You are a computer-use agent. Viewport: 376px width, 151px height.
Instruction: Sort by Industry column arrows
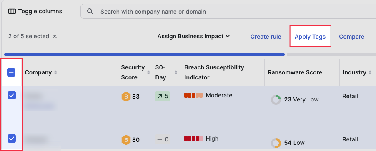tap(371, 72)
